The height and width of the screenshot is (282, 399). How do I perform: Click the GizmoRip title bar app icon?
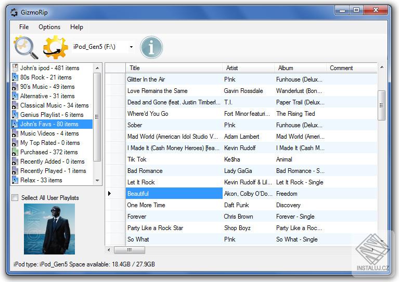[x=14, y=12]
